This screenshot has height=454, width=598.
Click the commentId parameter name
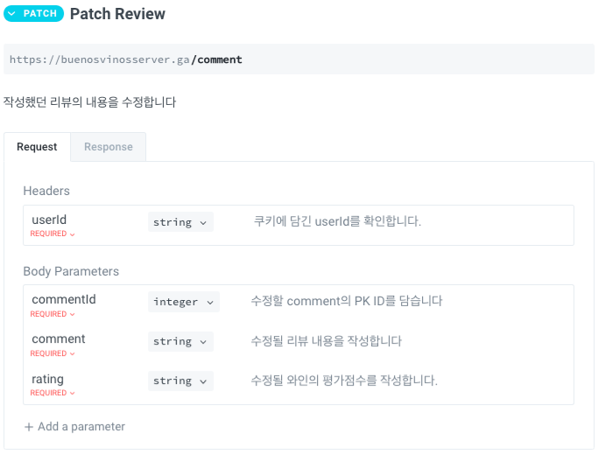click(x=64, y=299)
